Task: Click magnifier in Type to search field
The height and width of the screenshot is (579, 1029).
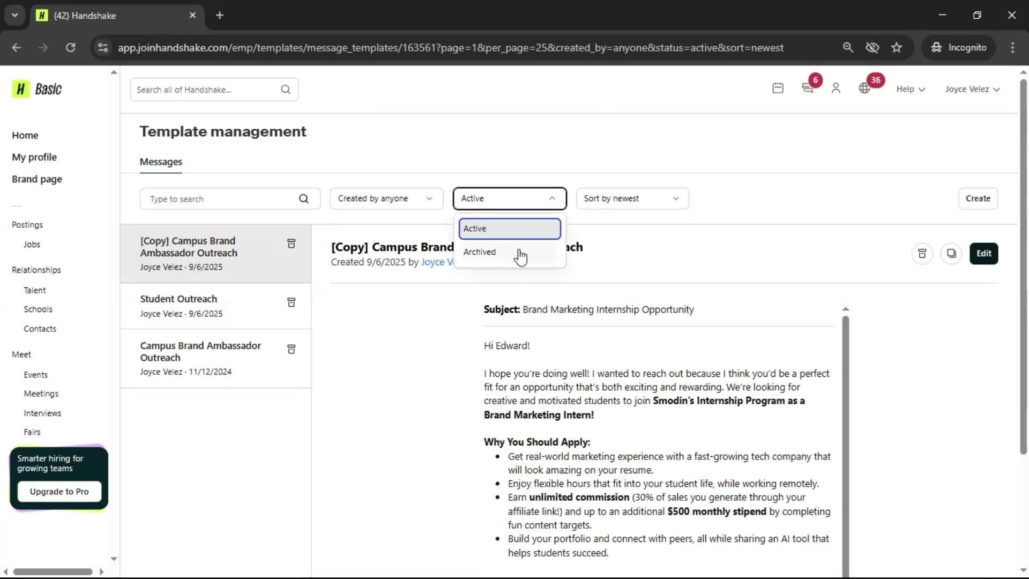Action: [x=303, y=199]
